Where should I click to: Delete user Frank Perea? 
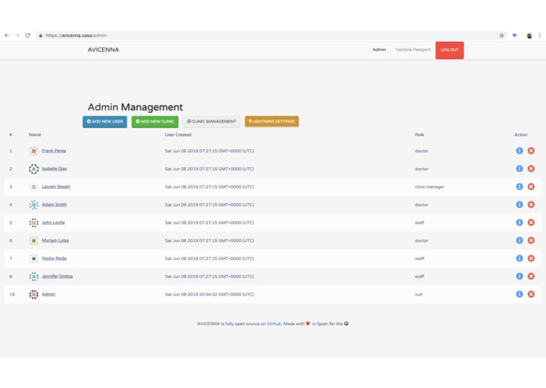pos(531,151)
